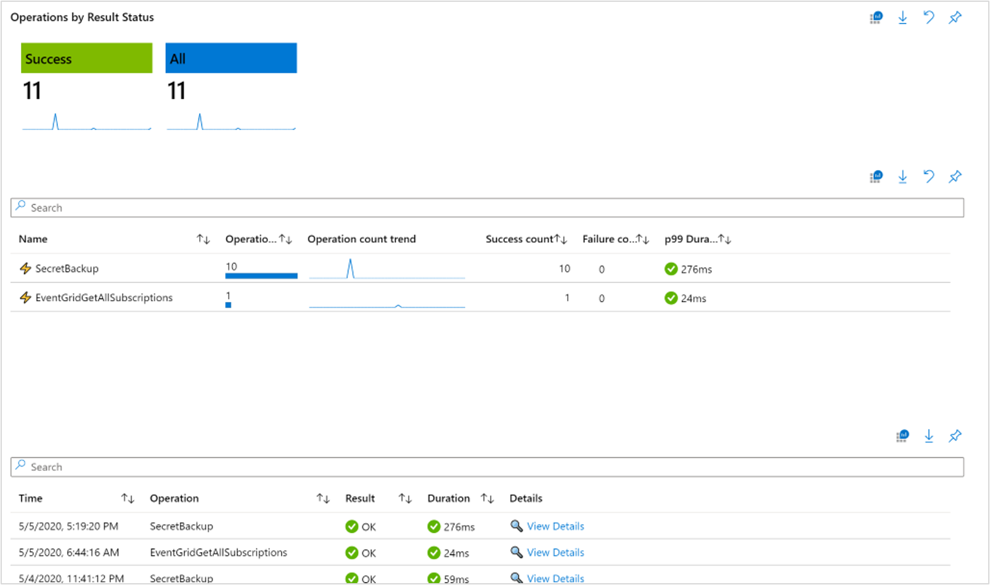Click the search magnifier inside the middle search bar
990x585 pixels.
(x=20, y=207)
